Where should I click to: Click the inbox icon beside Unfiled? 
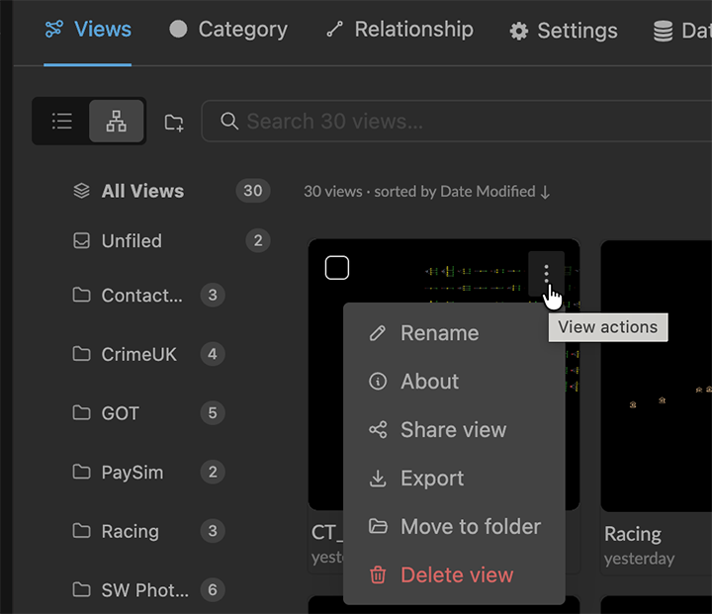click(82, 240)
